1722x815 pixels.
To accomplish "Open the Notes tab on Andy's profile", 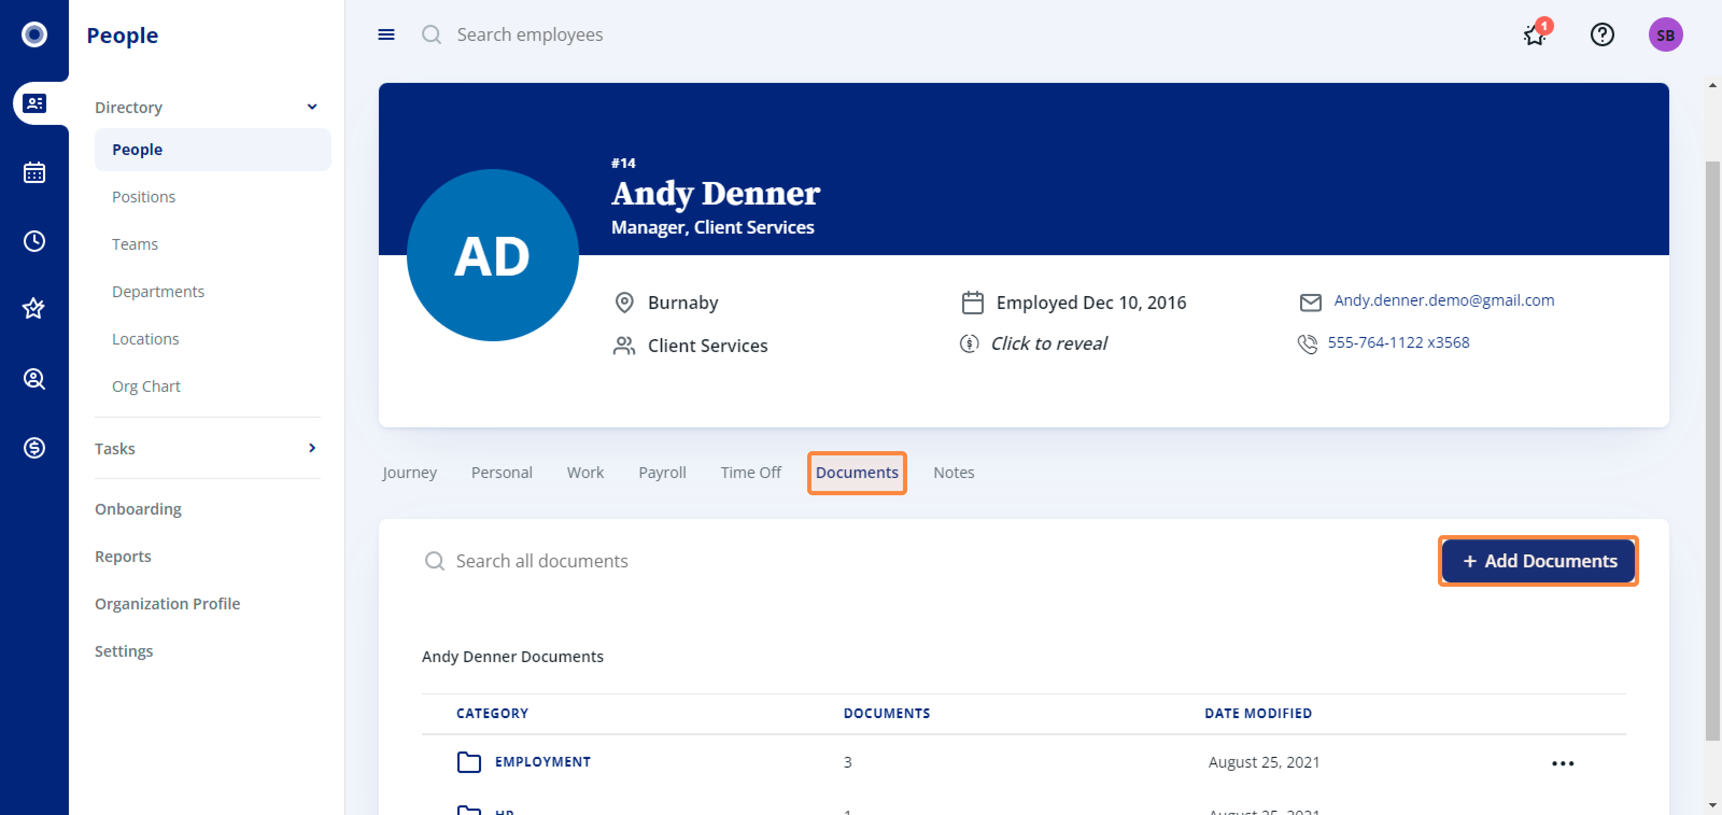I will point(953,472).
